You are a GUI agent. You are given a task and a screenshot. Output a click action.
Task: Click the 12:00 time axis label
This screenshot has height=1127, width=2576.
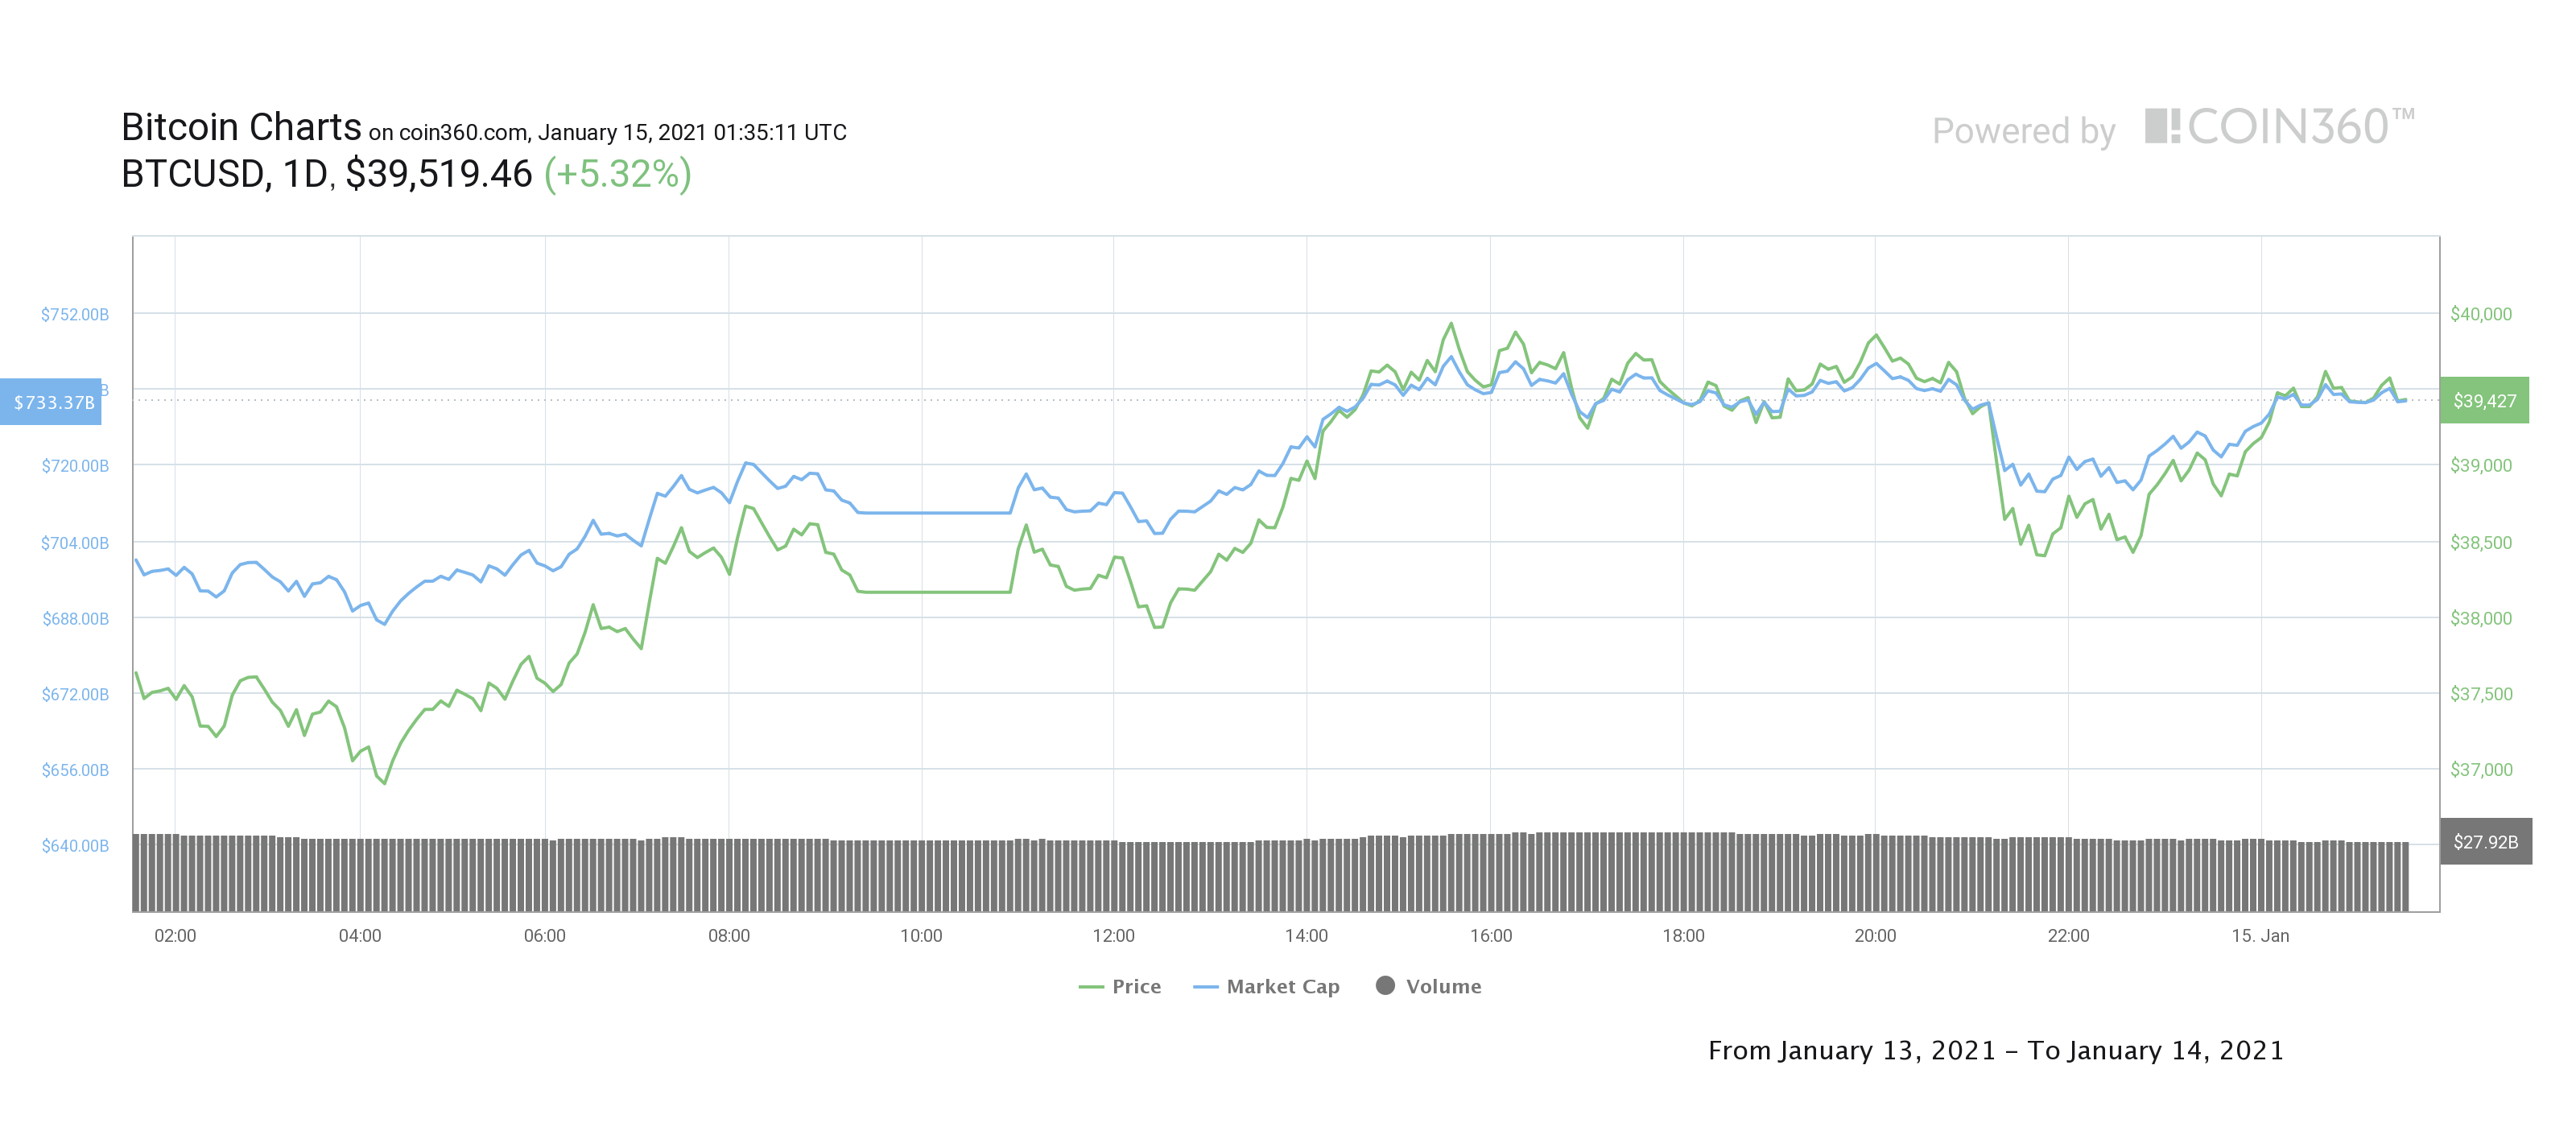click(x=1113, y=936)
